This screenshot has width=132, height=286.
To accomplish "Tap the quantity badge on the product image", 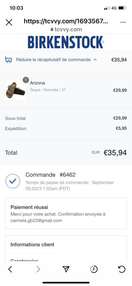I will pyautogui.click(x=26, y=80).
